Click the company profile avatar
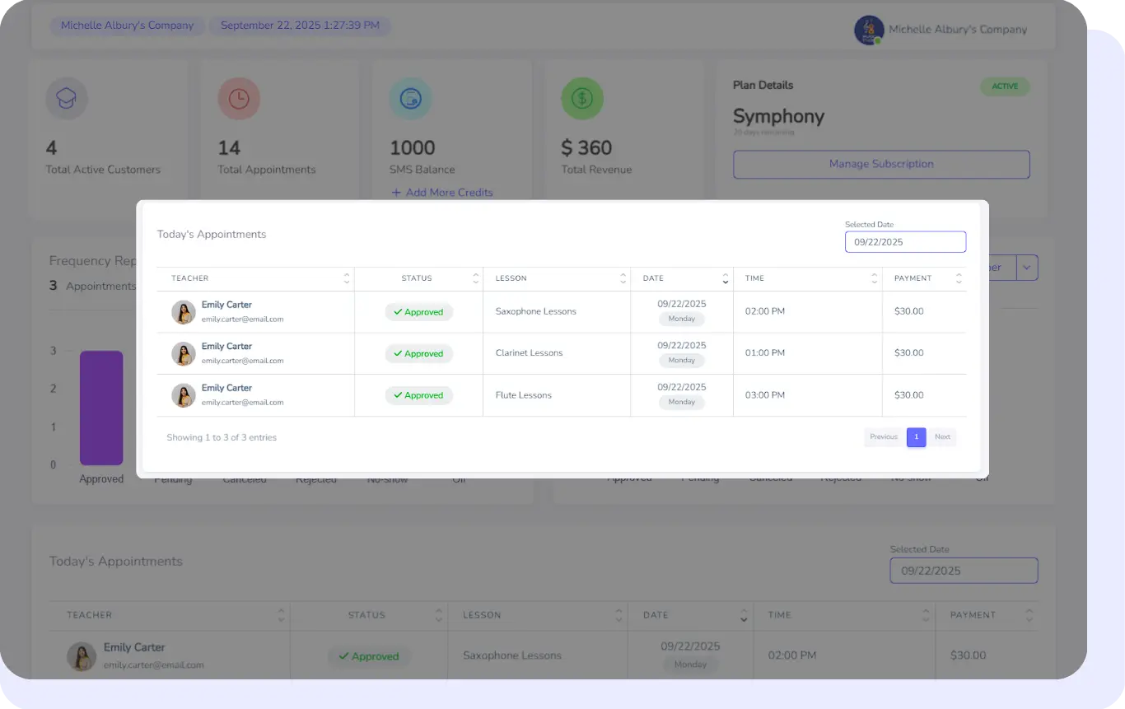 (x=869, y=30)
